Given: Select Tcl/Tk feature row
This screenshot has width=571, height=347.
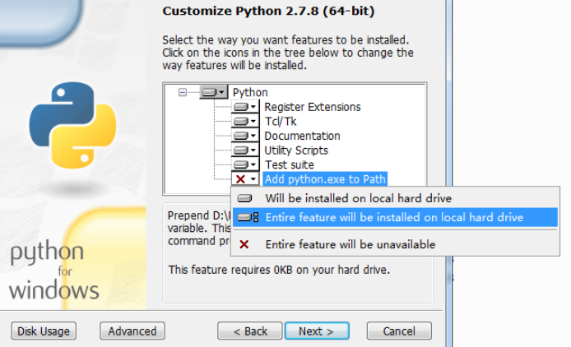Looking at the screenshot, I should tap(281, 121).
